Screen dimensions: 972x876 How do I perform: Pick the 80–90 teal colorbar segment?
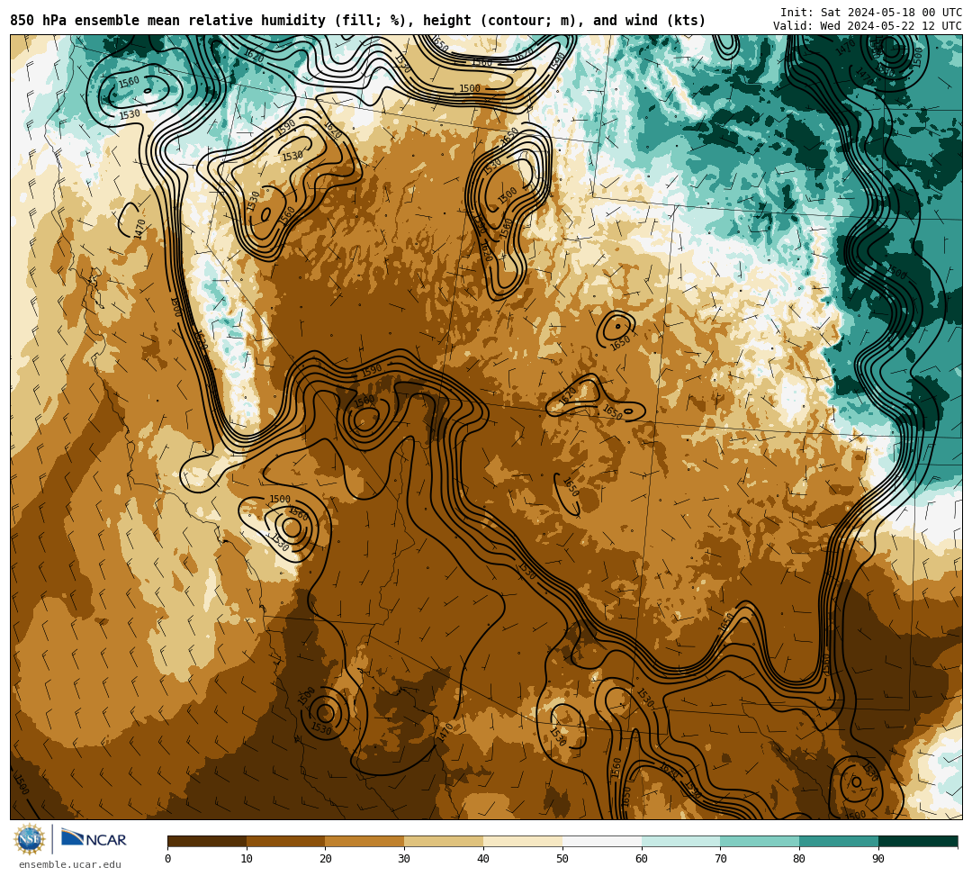tap(840, 841)
